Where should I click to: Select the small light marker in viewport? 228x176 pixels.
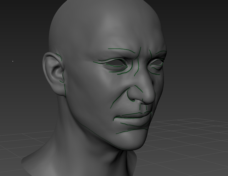point(13,61)
